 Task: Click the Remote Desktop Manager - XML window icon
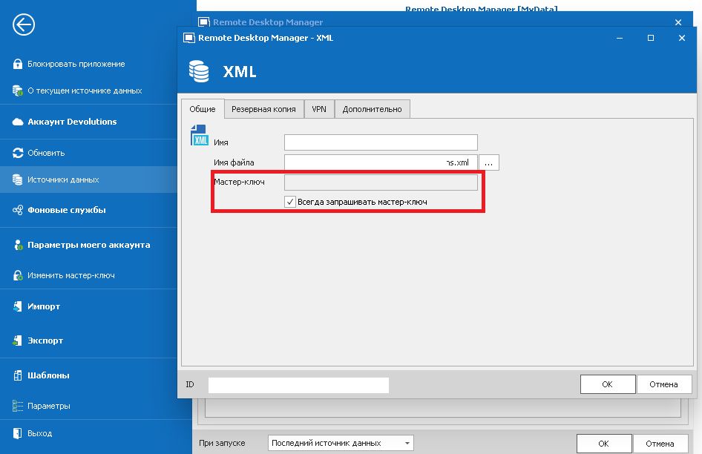click(x=189, y=38)
